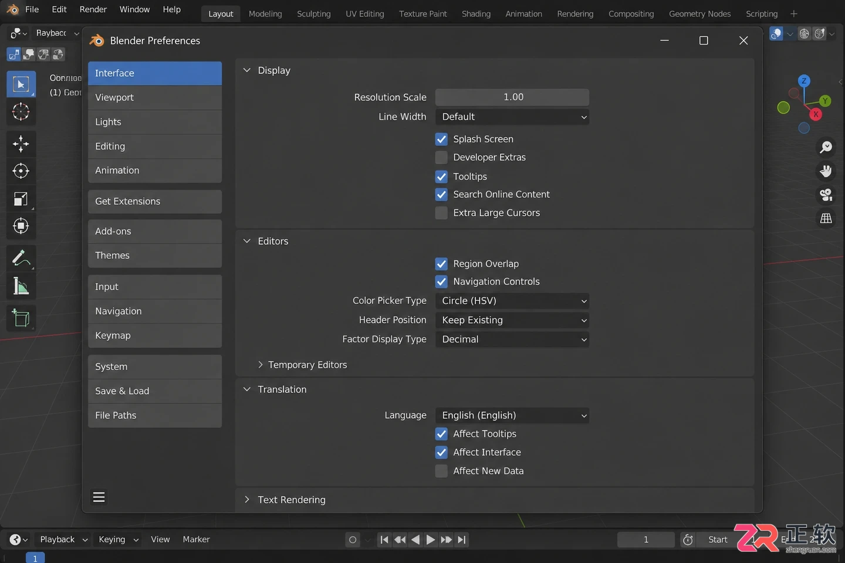The image size is (845, 563).
Task: Collapse the Editors section
Action: [x=247, y=241]
